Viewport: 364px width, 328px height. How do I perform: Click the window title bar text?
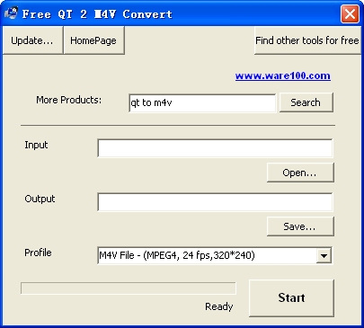[x=97, y=14]
